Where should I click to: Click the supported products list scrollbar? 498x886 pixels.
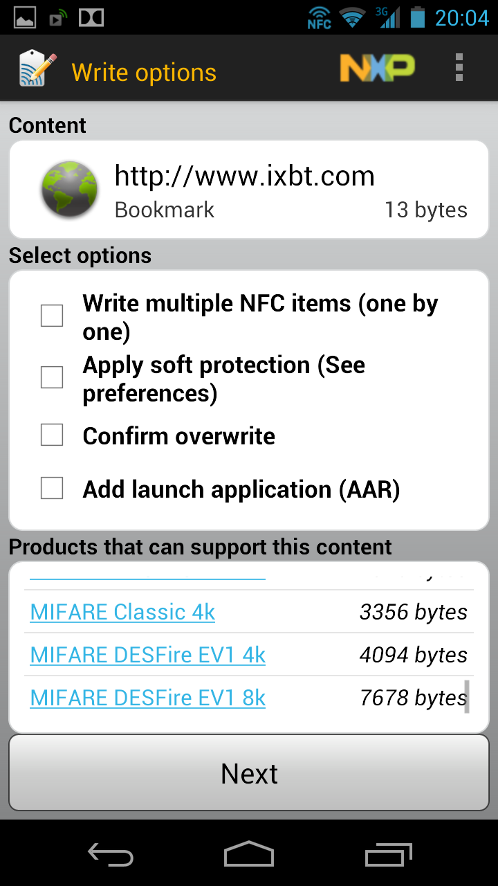click(x=467, y=696)
